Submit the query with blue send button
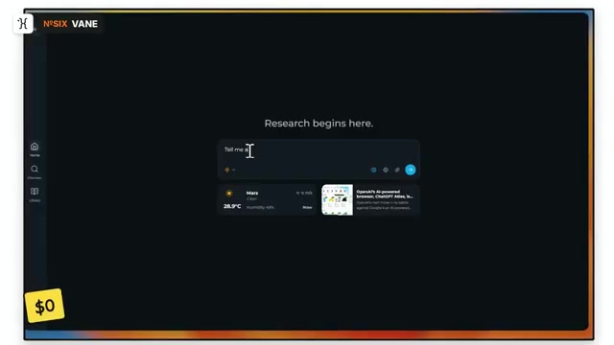 (x=410, y=170)
